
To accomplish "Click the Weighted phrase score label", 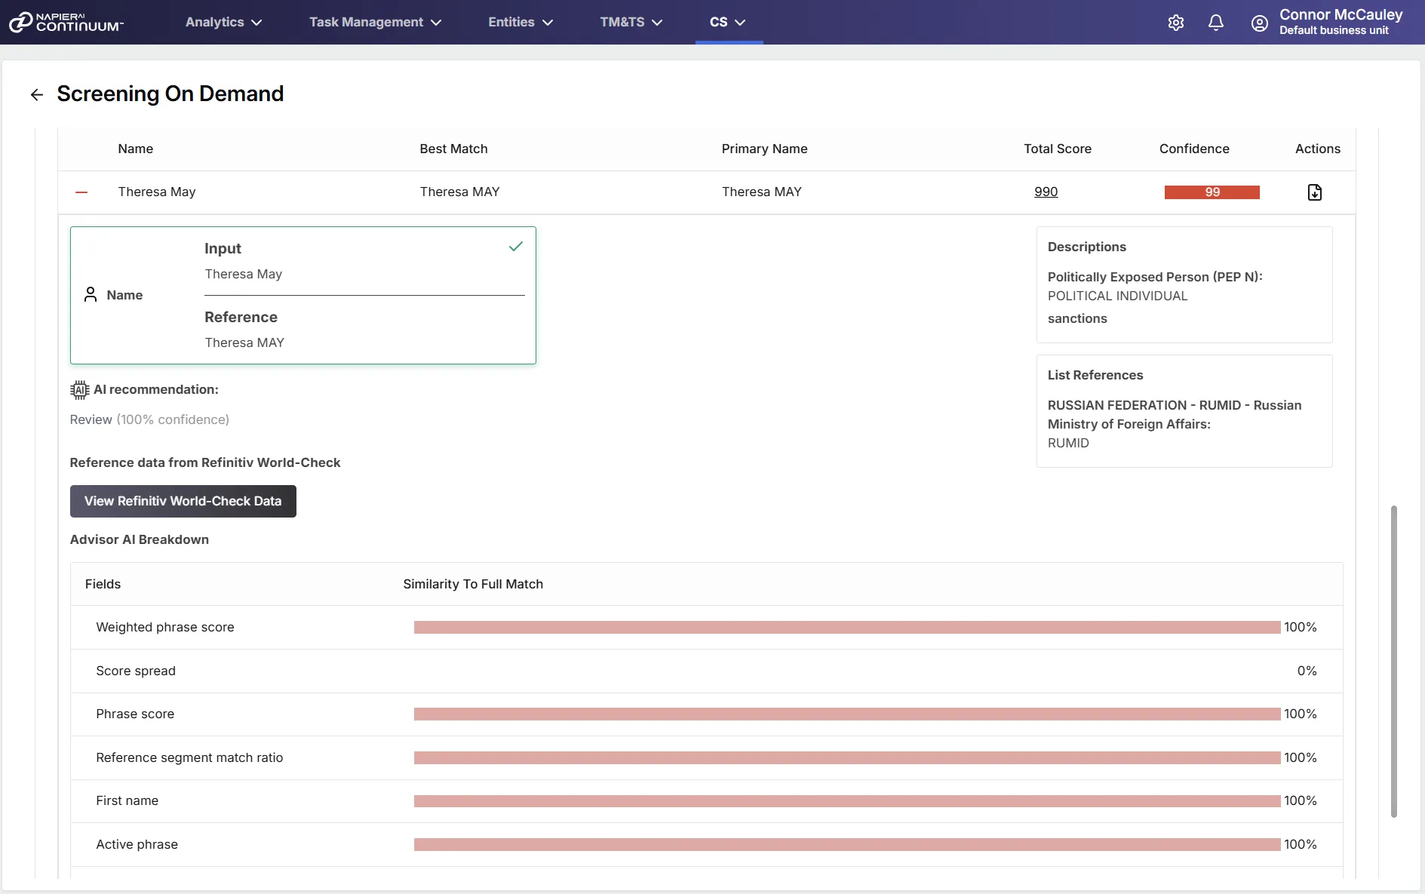I will coord(165,627).
